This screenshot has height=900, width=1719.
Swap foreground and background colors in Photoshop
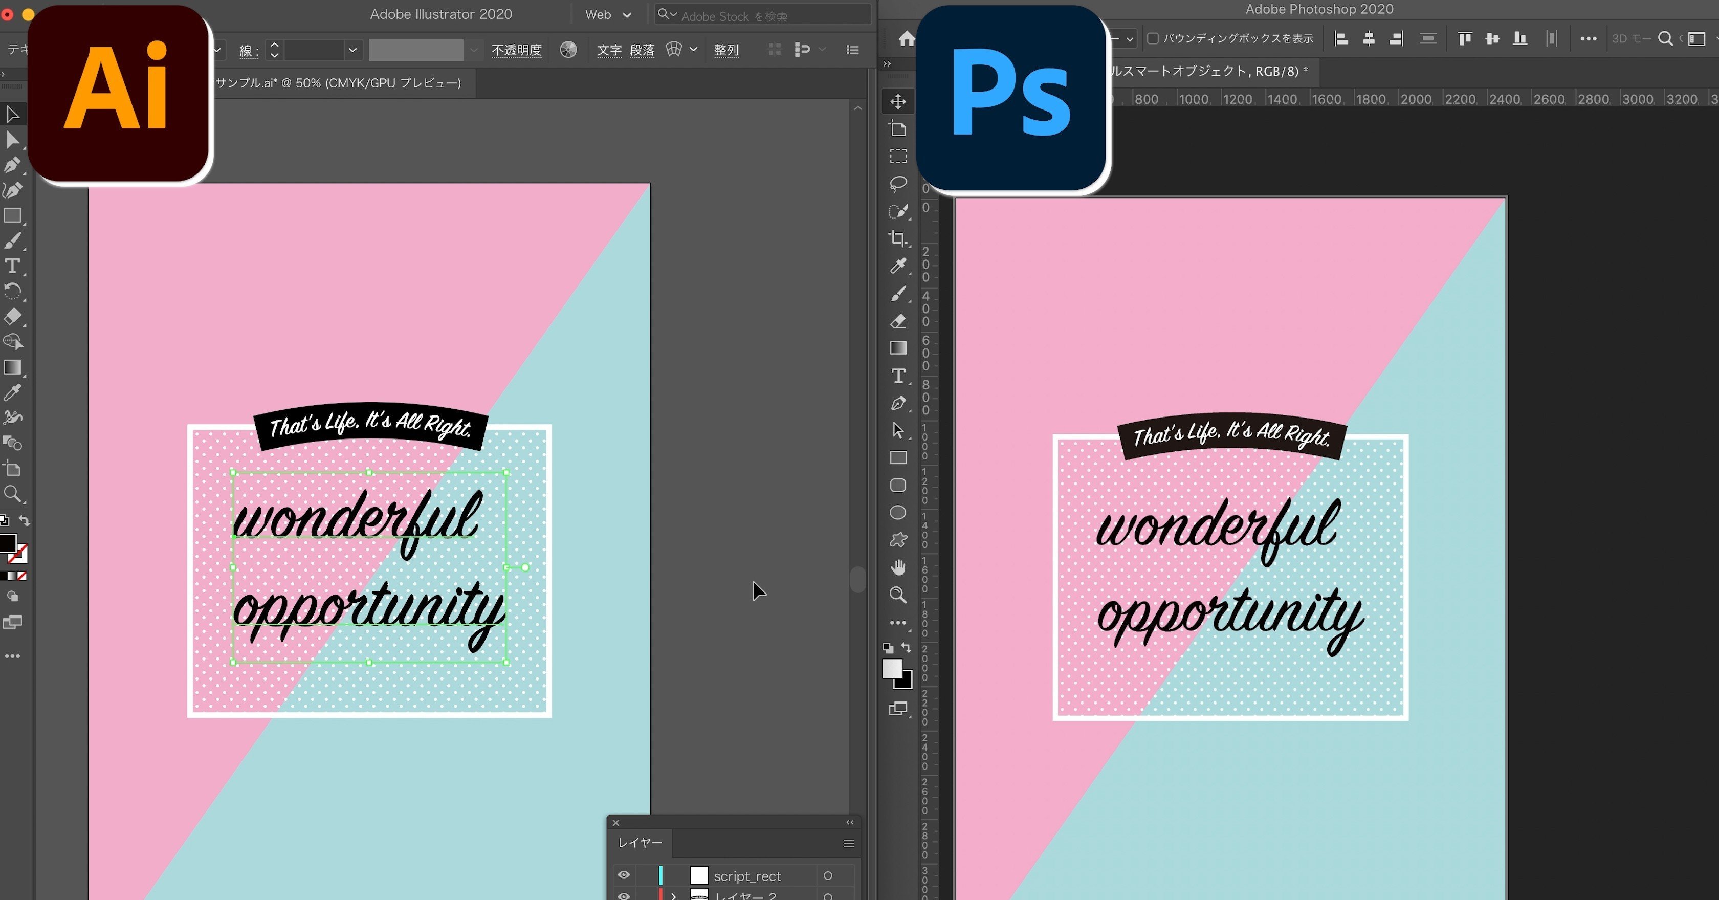pyautogui.click(x=906, y=647)
